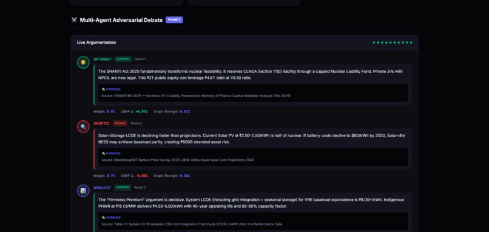Screen dimensions: 489x232
Task: Click Optimist QBAF delta +0.072
Action: (x=141, y=112)
